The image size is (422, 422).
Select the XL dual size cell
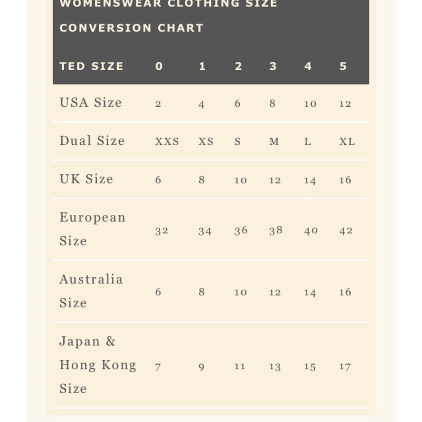coord(347,141)
